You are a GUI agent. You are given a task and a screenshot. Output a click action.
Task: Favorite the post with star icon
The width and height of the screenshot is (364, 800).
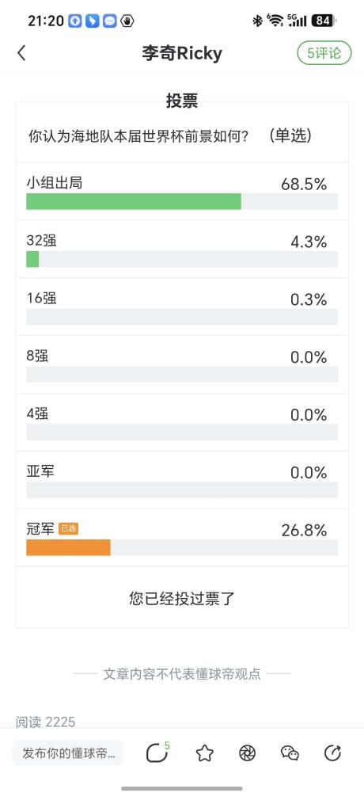click(204, 753)
